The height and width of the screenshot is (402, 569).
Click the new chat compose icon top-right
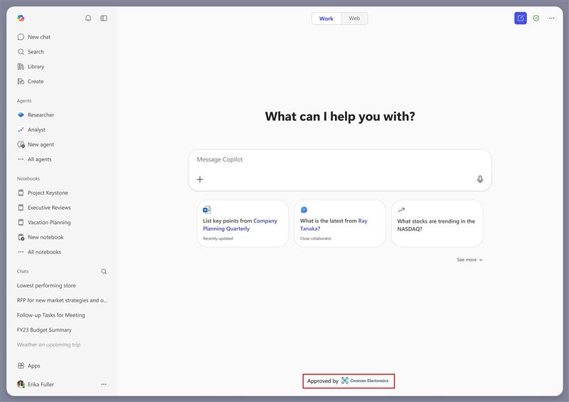tap(521, 18)
